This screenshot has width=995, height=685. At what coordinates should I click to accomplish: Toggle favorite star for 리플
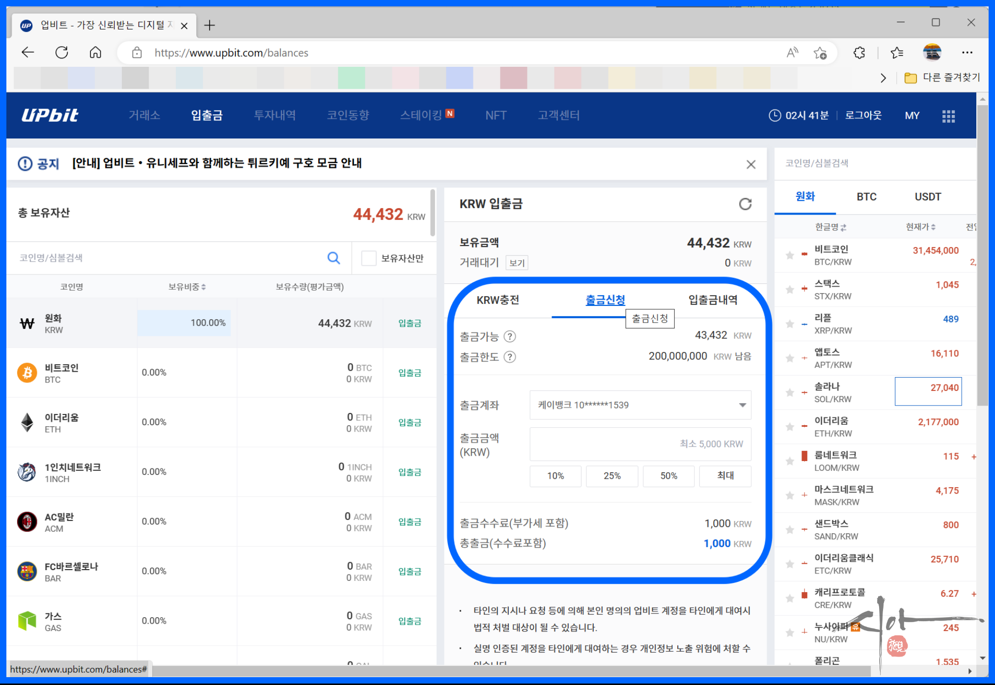pos(789,324)
